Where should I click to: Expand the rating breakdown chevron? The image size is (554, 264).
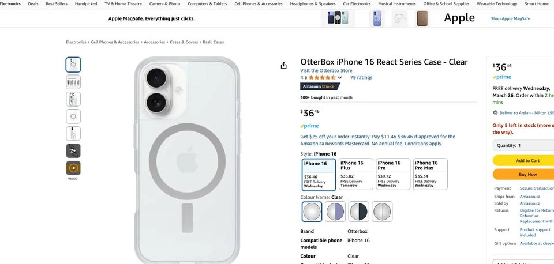pyautogui.click(x=340, y=77)
